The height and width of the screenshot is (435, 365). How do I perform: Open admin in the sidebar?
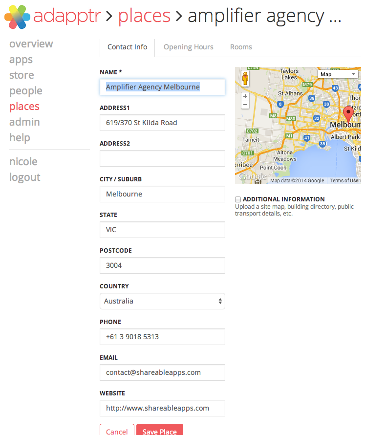25,122
